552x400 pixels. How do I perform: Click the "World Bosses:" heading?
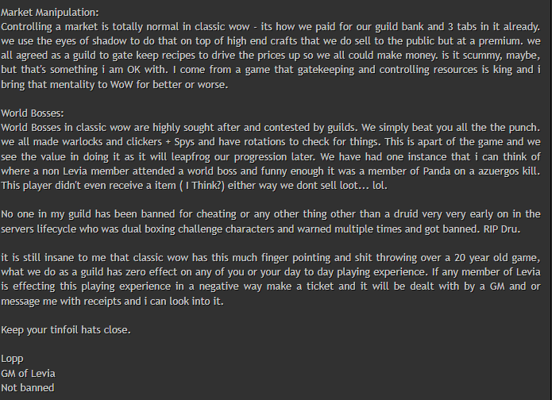[33, 113]
